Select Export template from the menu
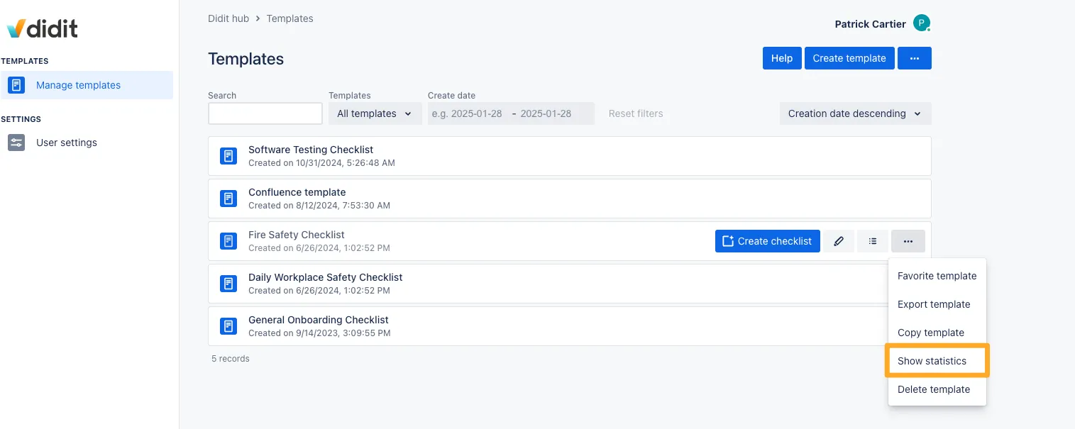1075x429 pixels. 937,304
